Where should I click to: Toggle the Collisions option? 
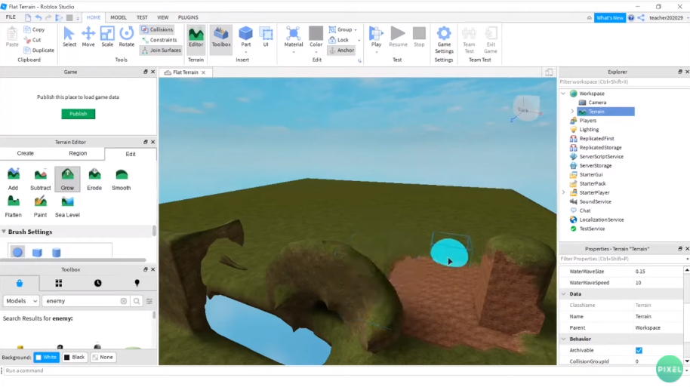[157, 29]
